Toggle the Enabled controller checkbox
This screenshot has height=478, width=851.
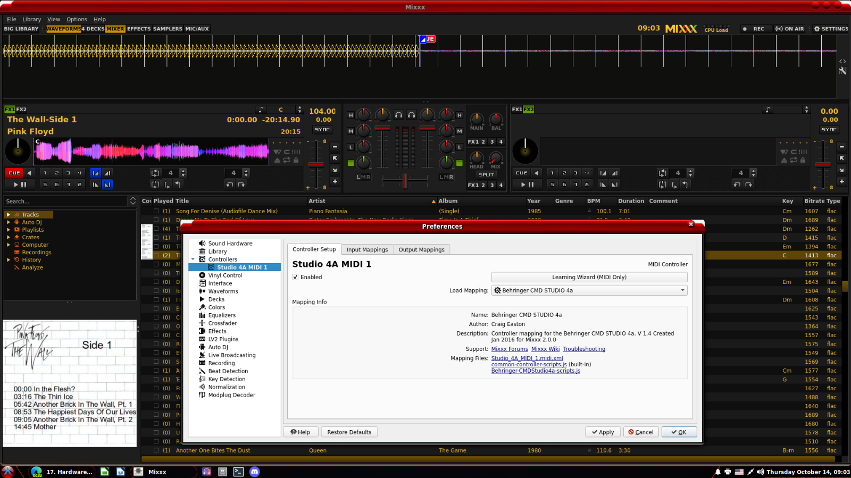click(x=296, y=277)
